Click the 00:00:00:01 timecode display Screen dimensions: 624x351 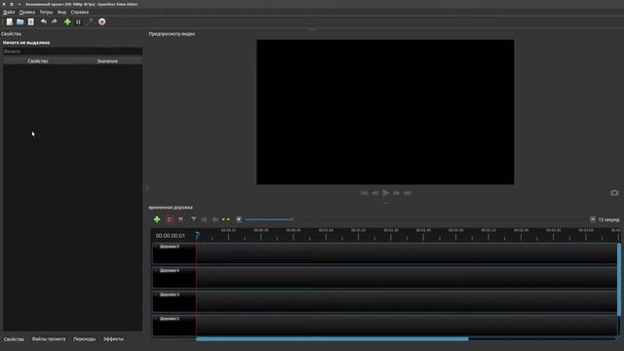pyautogui.click(x=171, y=236)
